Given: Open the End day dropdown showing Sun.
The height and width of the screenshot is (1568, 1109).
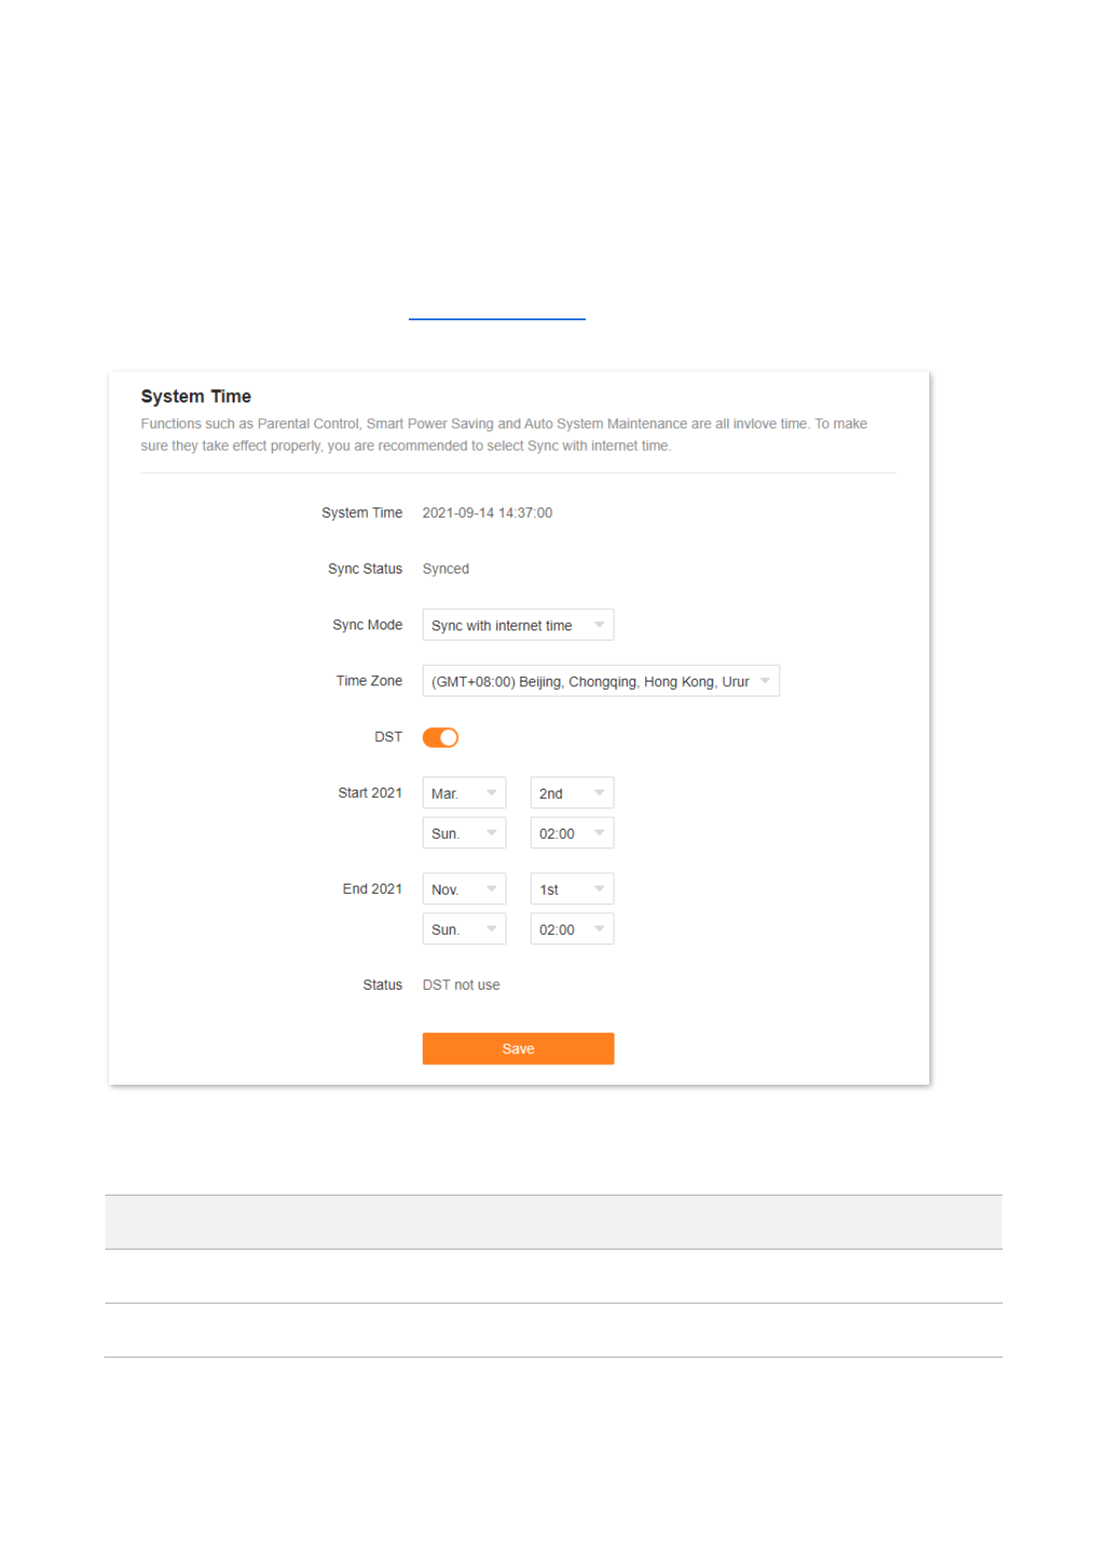Looking at the screenshot, I should (464, 929).
